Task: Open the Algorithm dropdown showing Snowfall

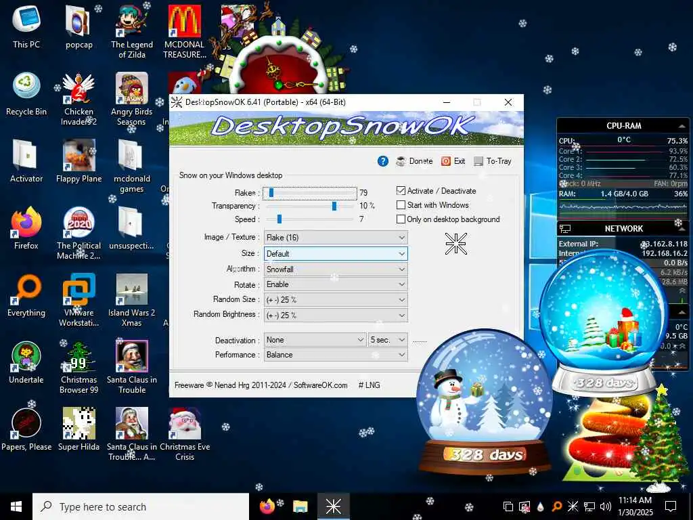Action: [x=336, y=269]
